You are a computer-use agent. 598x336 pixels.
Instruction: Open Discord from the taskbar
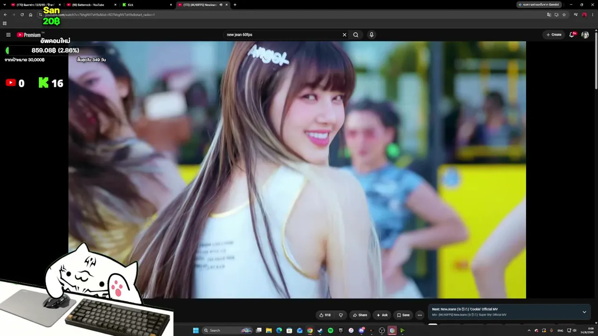click(x=361, y=330)
